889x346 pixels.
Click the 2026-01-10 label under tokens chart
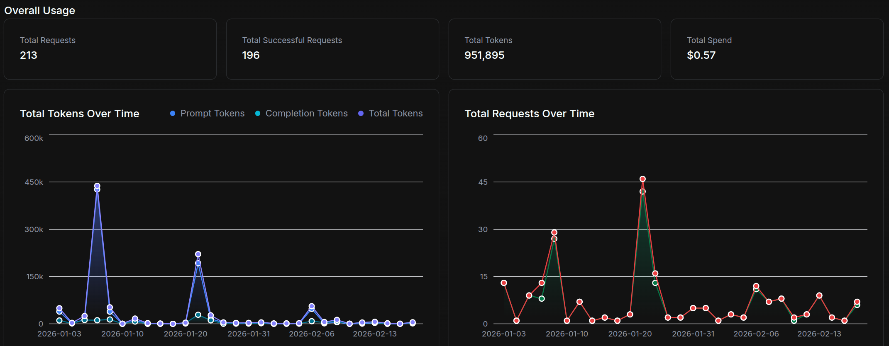point(122,334)
